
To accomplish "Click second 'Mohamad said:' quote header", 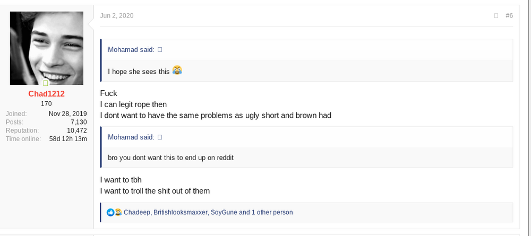I will pos(131,137).
